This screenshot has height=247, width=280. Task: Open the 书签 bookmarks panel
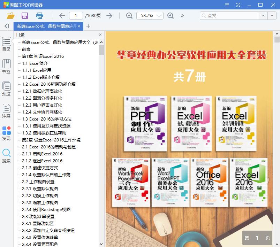click(6, 67)
